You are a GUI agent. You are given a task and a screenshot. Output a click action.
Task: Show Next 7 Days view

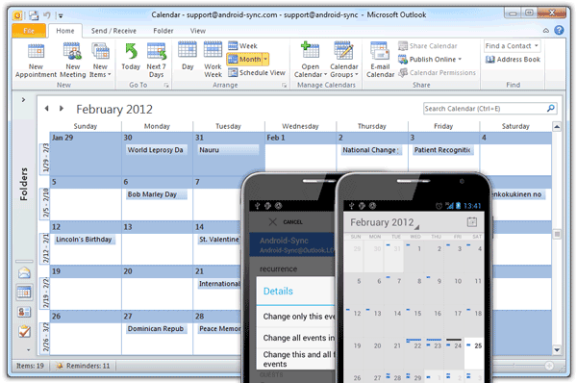tap(157, 60)
